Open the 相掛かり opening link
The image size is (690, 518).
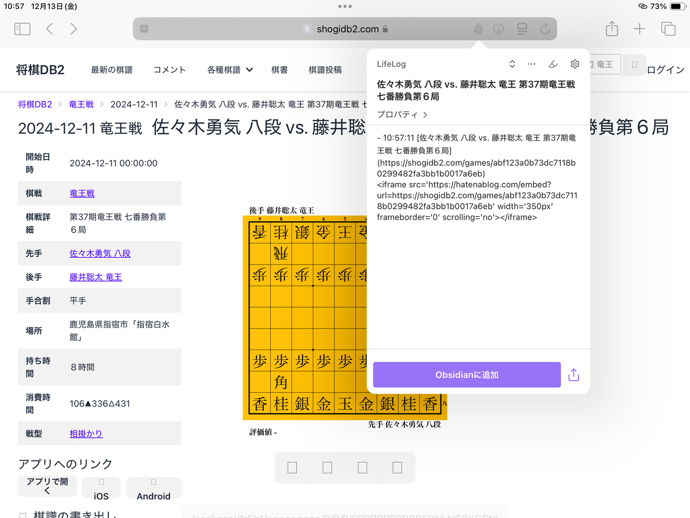(86, 434)
